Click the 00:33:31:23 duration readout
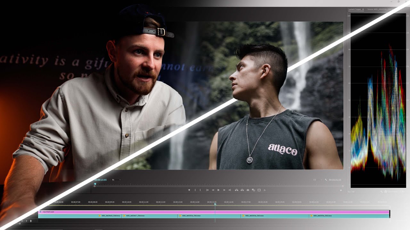This screenshot has height=230, width=410. pyautogui.click(x=335, y=180)
